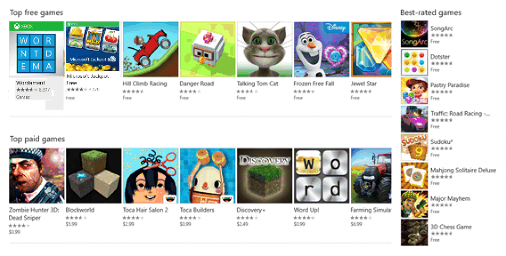Open the Talking Tom Cat game icon

coord(264,49)
